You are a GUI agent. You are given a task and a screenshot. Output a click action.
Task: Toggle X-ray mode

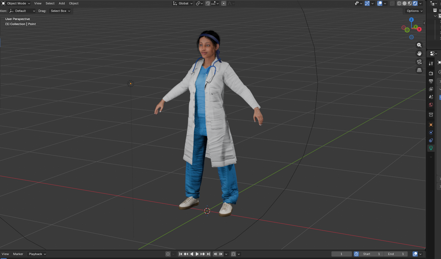(x=392, y=3)
